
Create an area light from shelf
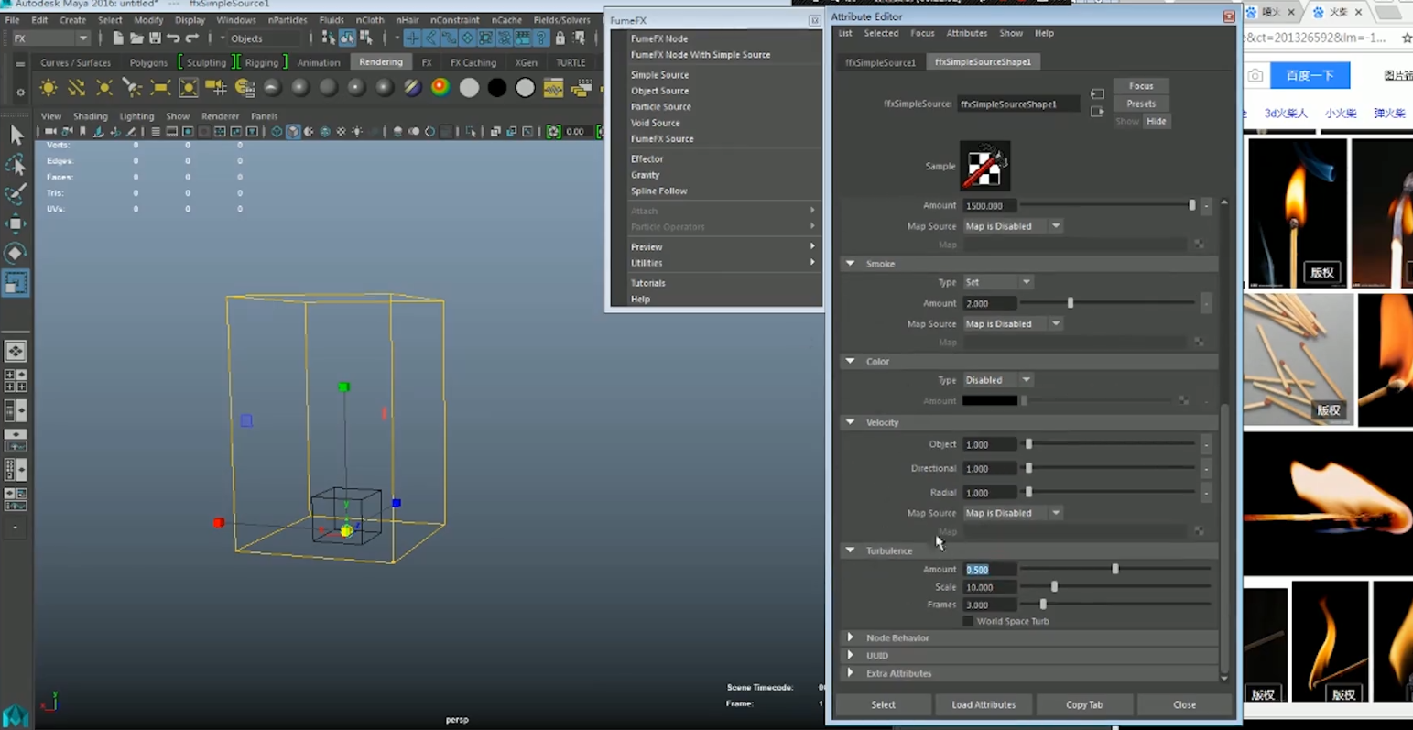(x=160, y=88)
